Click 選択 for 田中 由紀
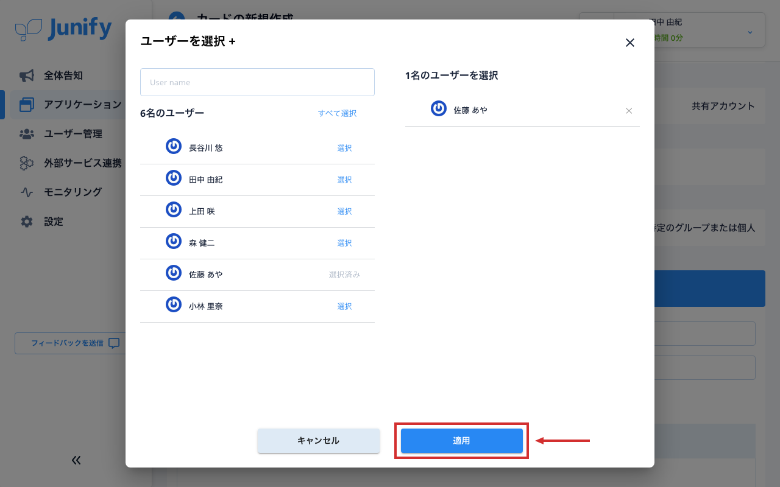The image size is (780, 487). [344, 180]
